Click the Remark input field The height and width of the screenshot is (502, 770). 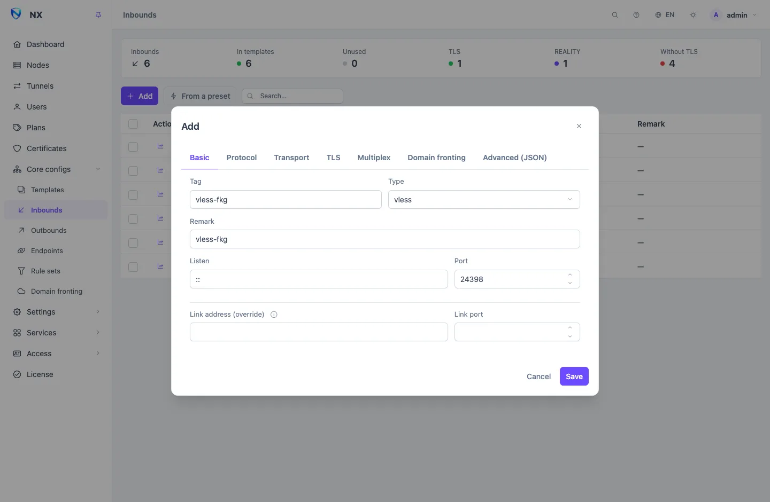pyautogui.click(x=385, y=239)
